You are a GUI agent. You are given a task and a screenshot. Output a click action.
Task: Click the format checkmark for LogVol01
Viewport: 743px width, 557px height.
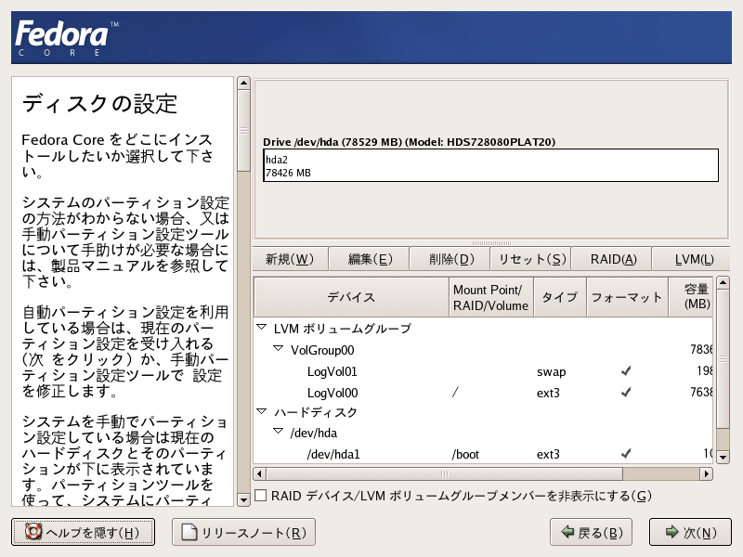pos(626,371)
